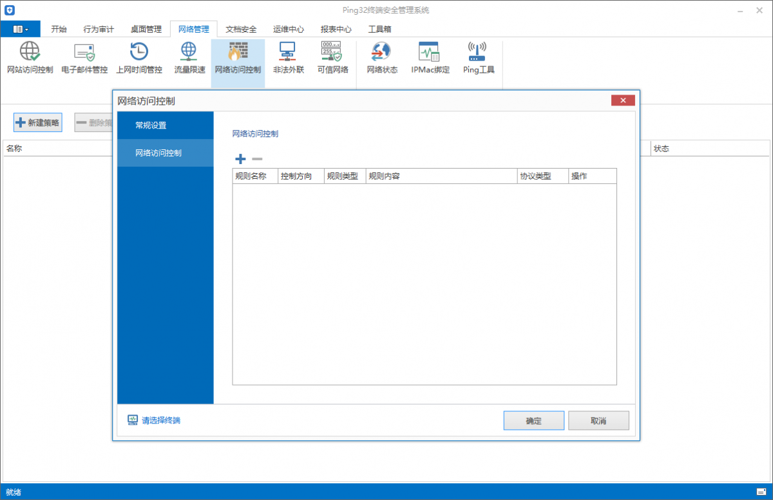Open IPMac绑定 binding tool
773x500 pixels.
coord(430,58)
